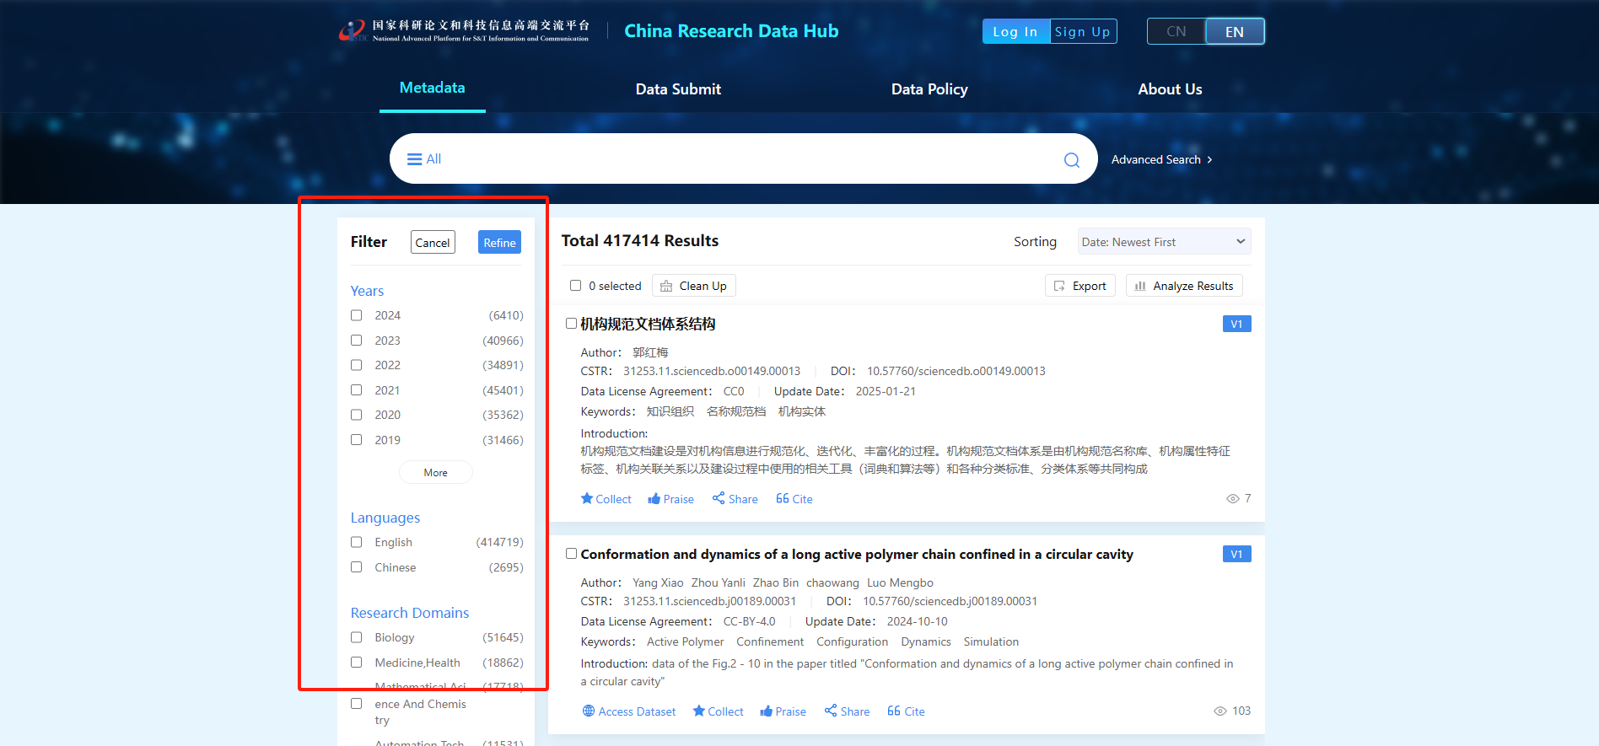
Task: Switch site language to CN
Action: click(1176, 32)
